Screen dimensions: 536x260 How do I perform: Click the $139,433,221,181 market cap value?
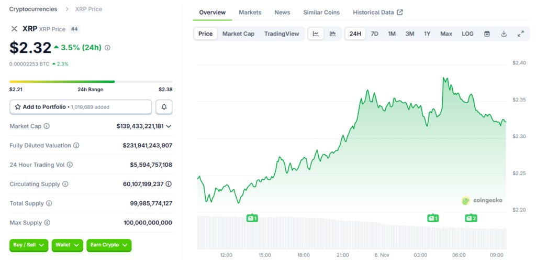click(x=140, y=126)
